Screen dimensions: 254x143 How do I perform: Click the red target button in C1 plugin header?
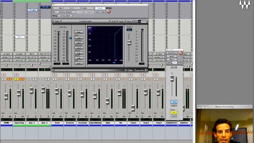(x=108, y=12)
